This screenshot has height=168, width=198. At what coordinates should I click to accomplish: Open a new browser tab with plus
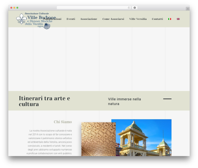[x=188, y=9]
